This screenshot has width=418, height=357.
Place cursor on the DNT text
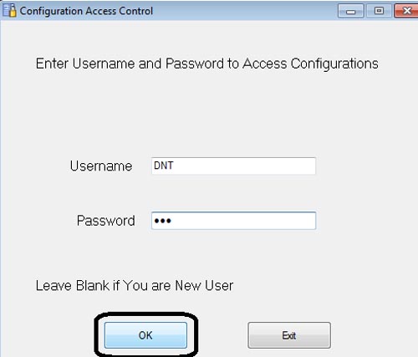(x=164, y=166)
